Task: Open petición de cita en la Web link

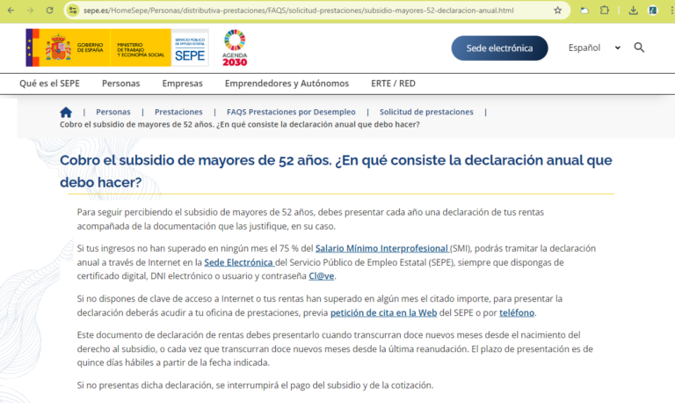Action: pos(383,313)
